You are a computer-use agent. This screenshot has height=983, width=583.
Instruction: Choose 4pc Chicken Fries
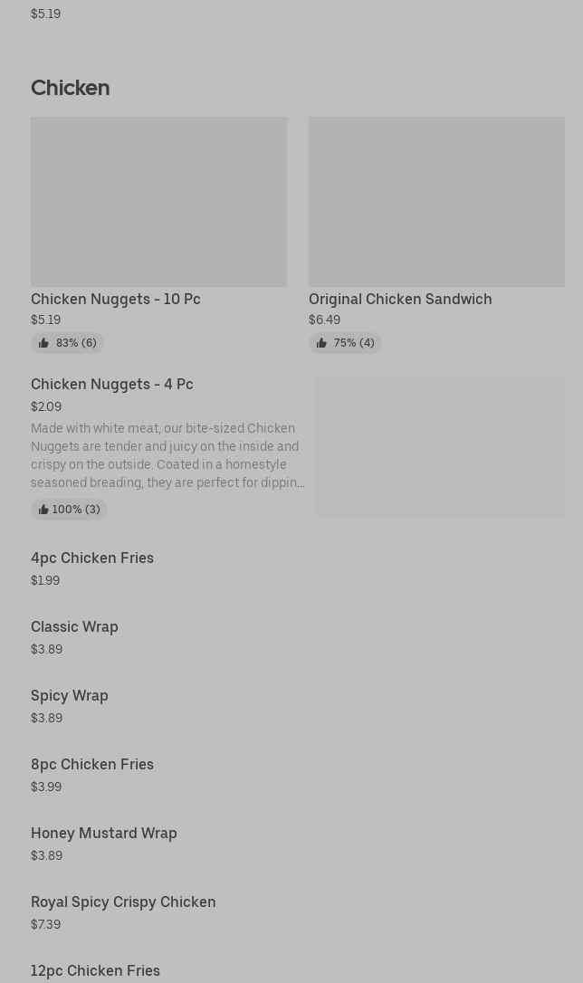[x=92, y=558]
